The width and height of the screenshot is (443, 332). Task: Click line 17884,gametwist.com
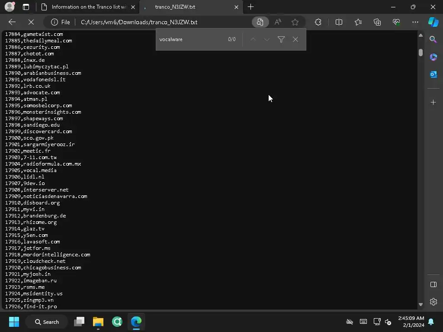(34, 34)
